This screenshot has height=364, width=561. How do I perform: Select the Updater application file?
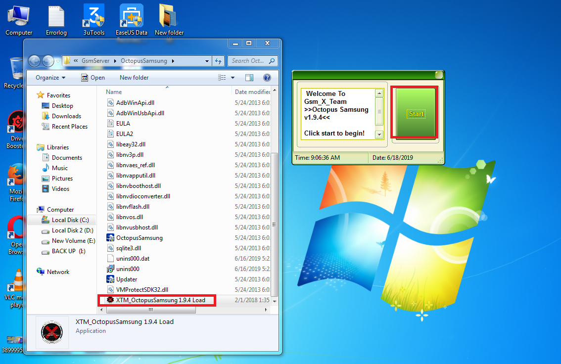122,279
